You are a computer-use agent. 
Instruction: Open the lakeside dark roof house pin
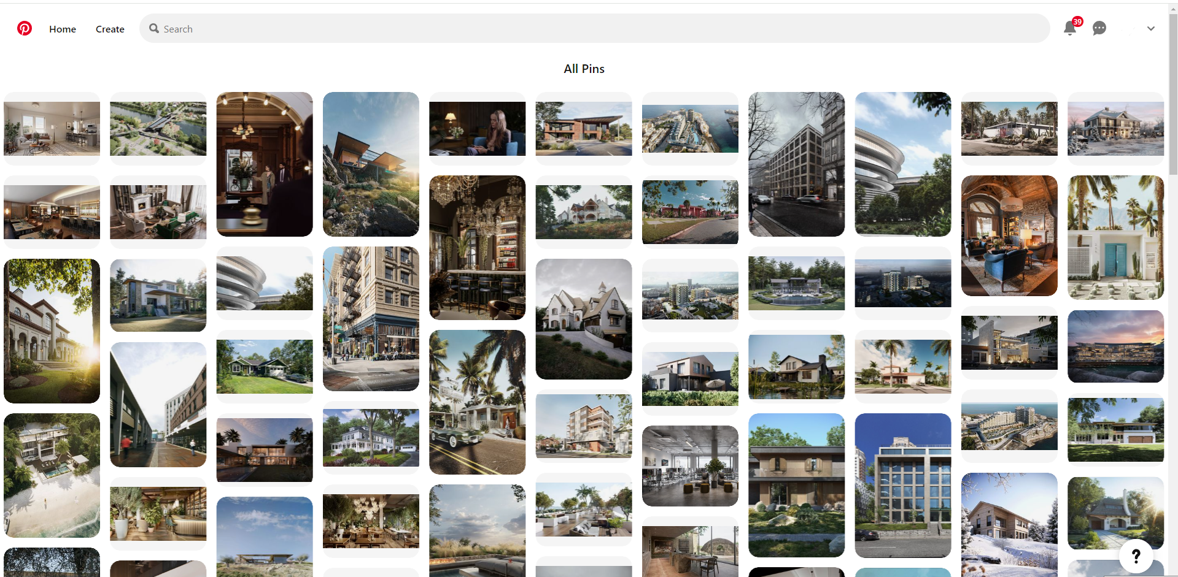796,366
